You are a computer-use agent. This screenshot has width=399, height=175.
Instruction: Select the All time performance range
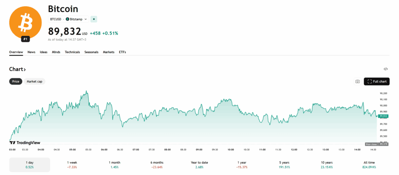[x=369, y=164]
